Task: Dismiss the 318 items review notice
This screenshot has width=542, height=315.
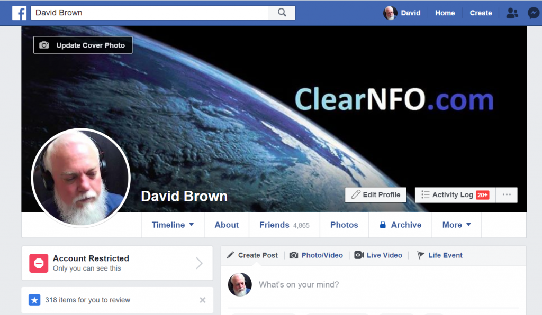Action: tap(203, 300)
